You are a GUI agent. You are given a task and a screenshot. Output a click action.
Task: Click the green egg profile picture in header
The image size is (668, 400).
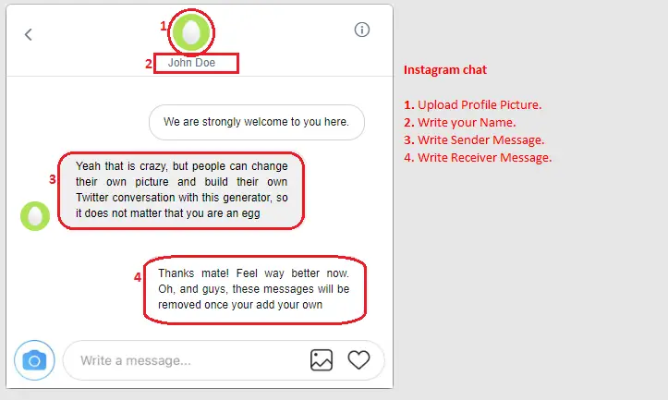pos(191,32)
